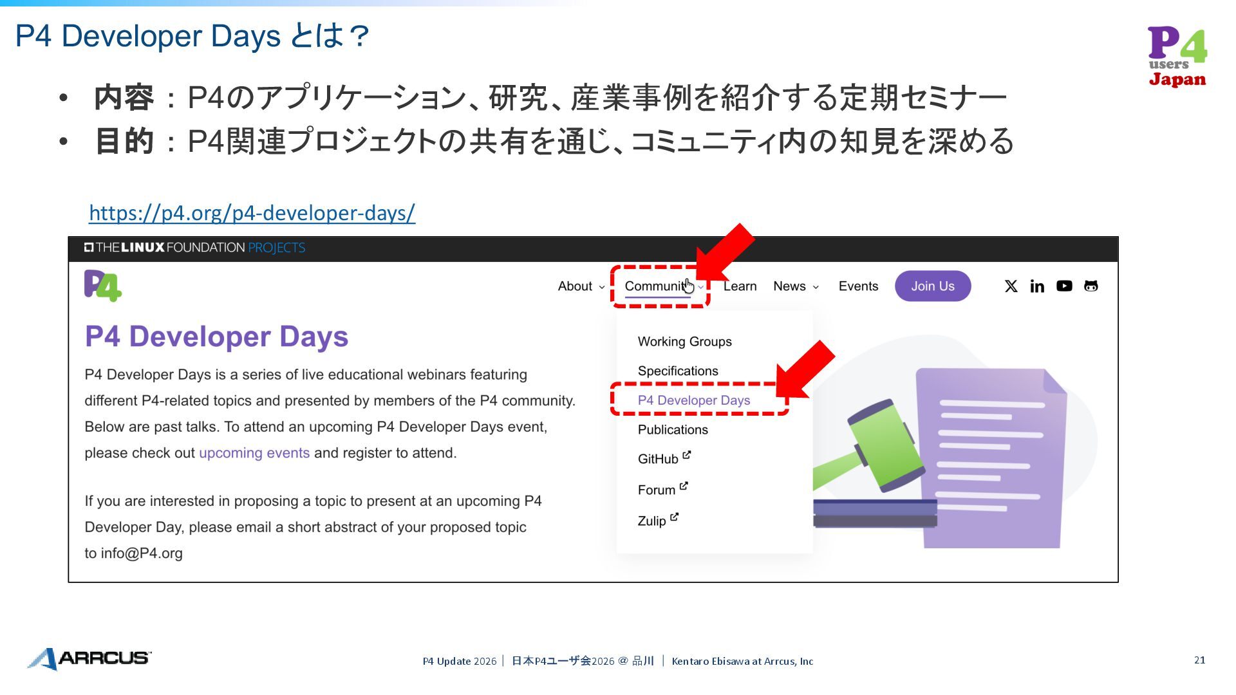Click the X (Twitter) social icon
The image size is (1236, 695).
coord(1011,286)
